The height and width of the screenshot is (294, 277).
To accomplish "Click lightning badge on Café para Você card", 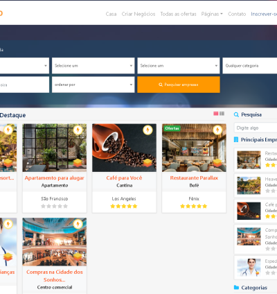I will point(148,130).
